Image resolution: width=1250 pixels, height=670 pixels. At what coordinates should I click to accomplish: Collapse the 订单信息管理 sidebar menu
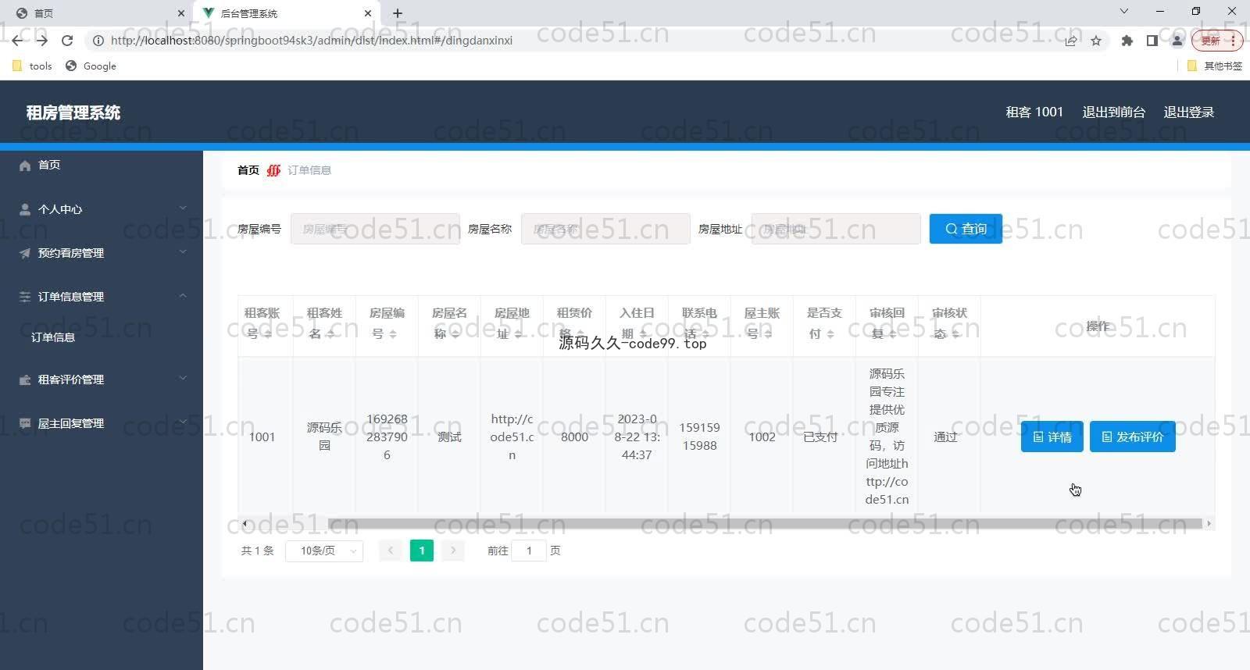click(x=102, y=297)
